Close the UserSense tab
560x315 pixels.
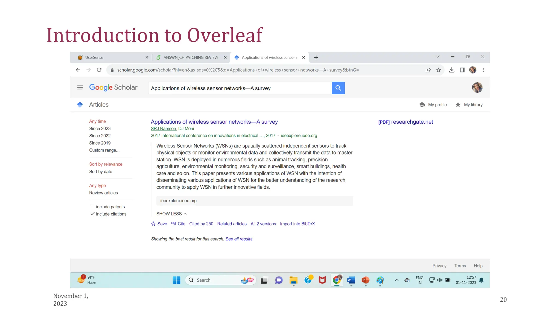click(147, 57)
